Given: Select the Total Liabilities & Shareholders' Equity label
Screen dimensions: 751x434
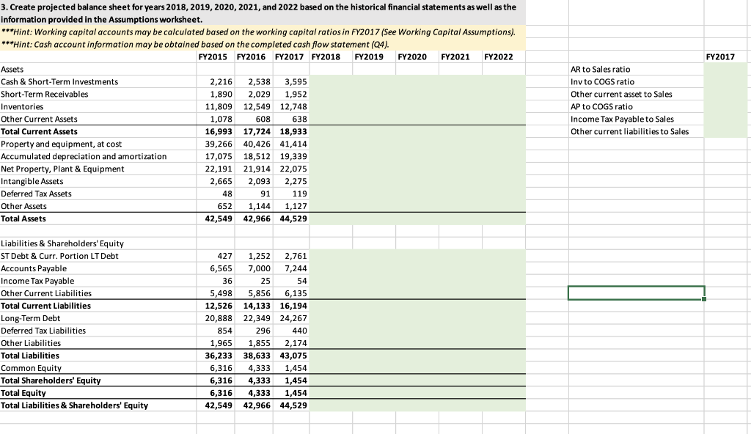Looking at the screenshot, I should (x=76, y=405).
